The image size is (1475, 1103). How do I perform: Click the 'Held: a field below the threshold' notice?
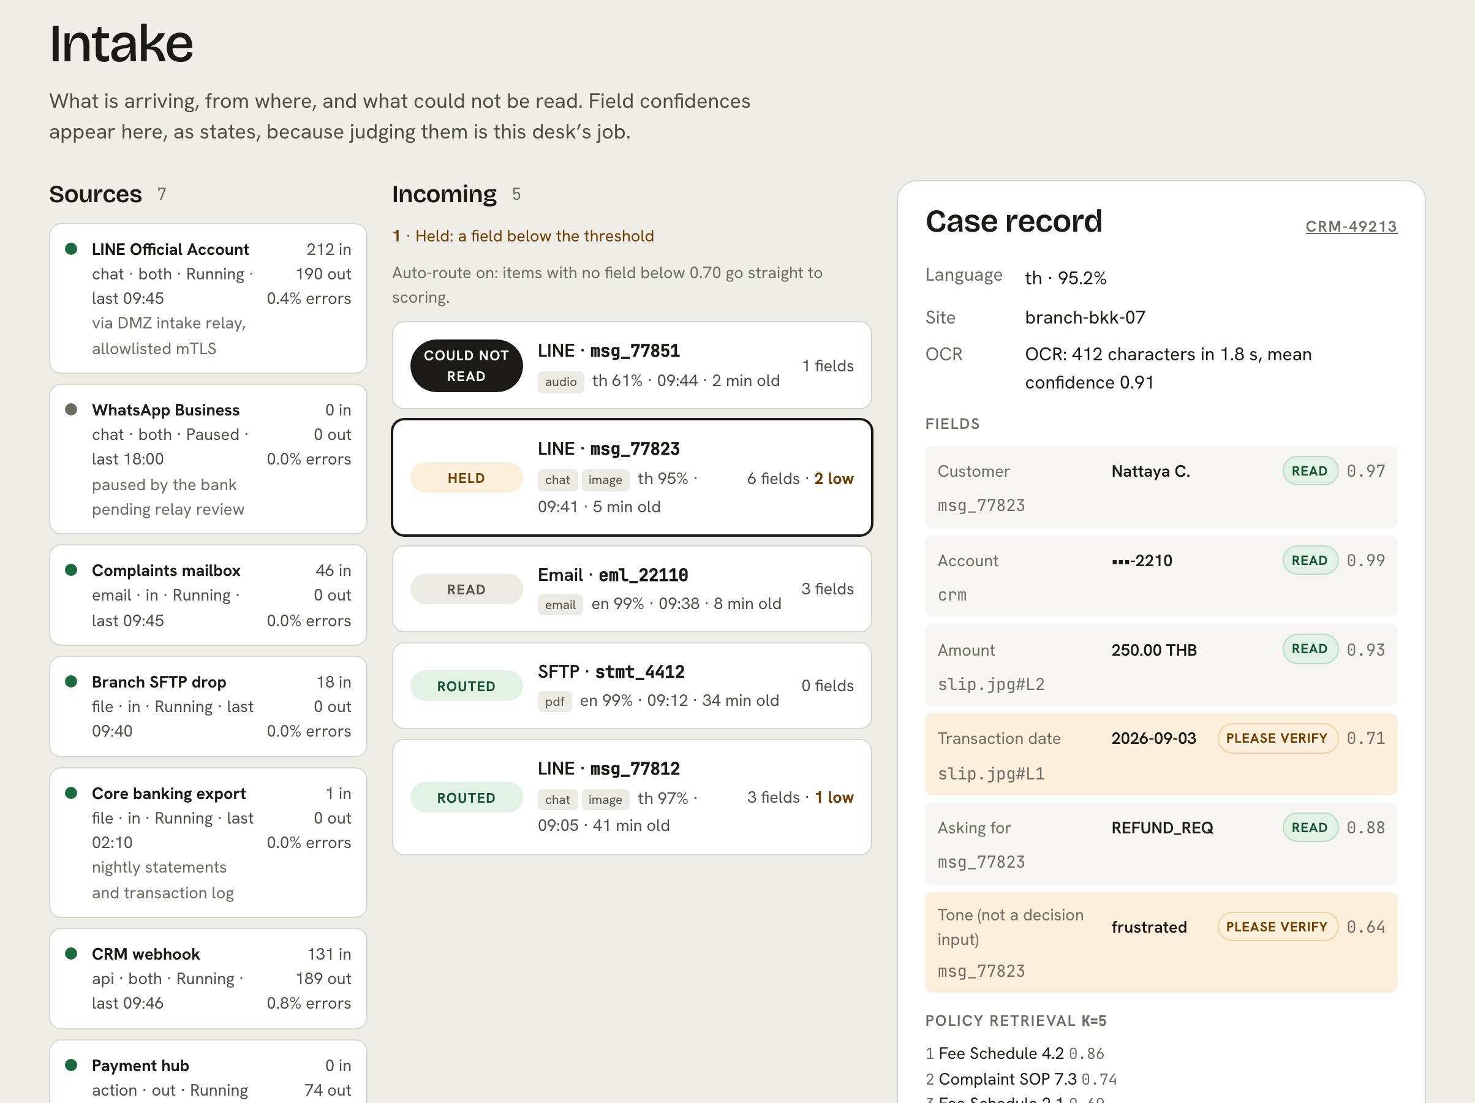(x=522, y=235)
